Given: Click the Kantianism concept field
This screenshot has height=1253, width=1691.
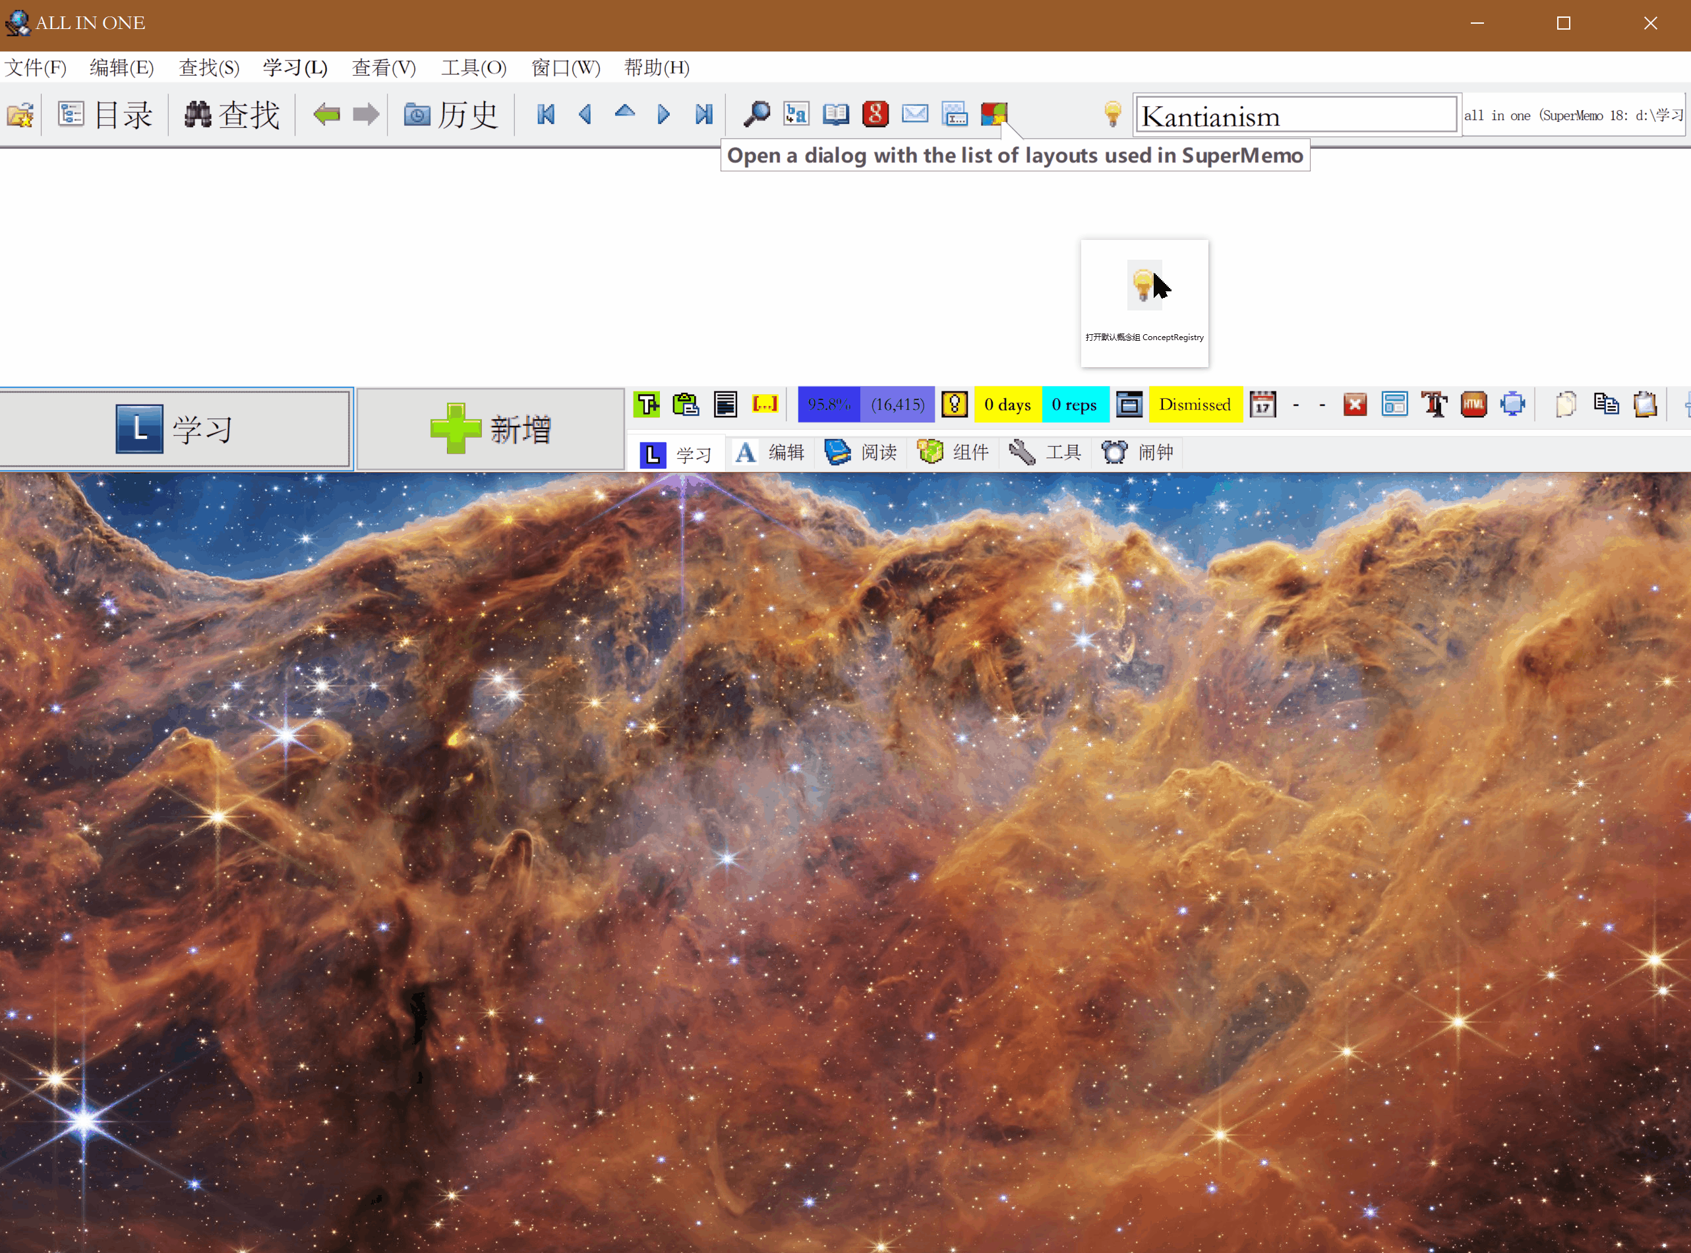Looking at the screenshot, I should (1295, 116).
